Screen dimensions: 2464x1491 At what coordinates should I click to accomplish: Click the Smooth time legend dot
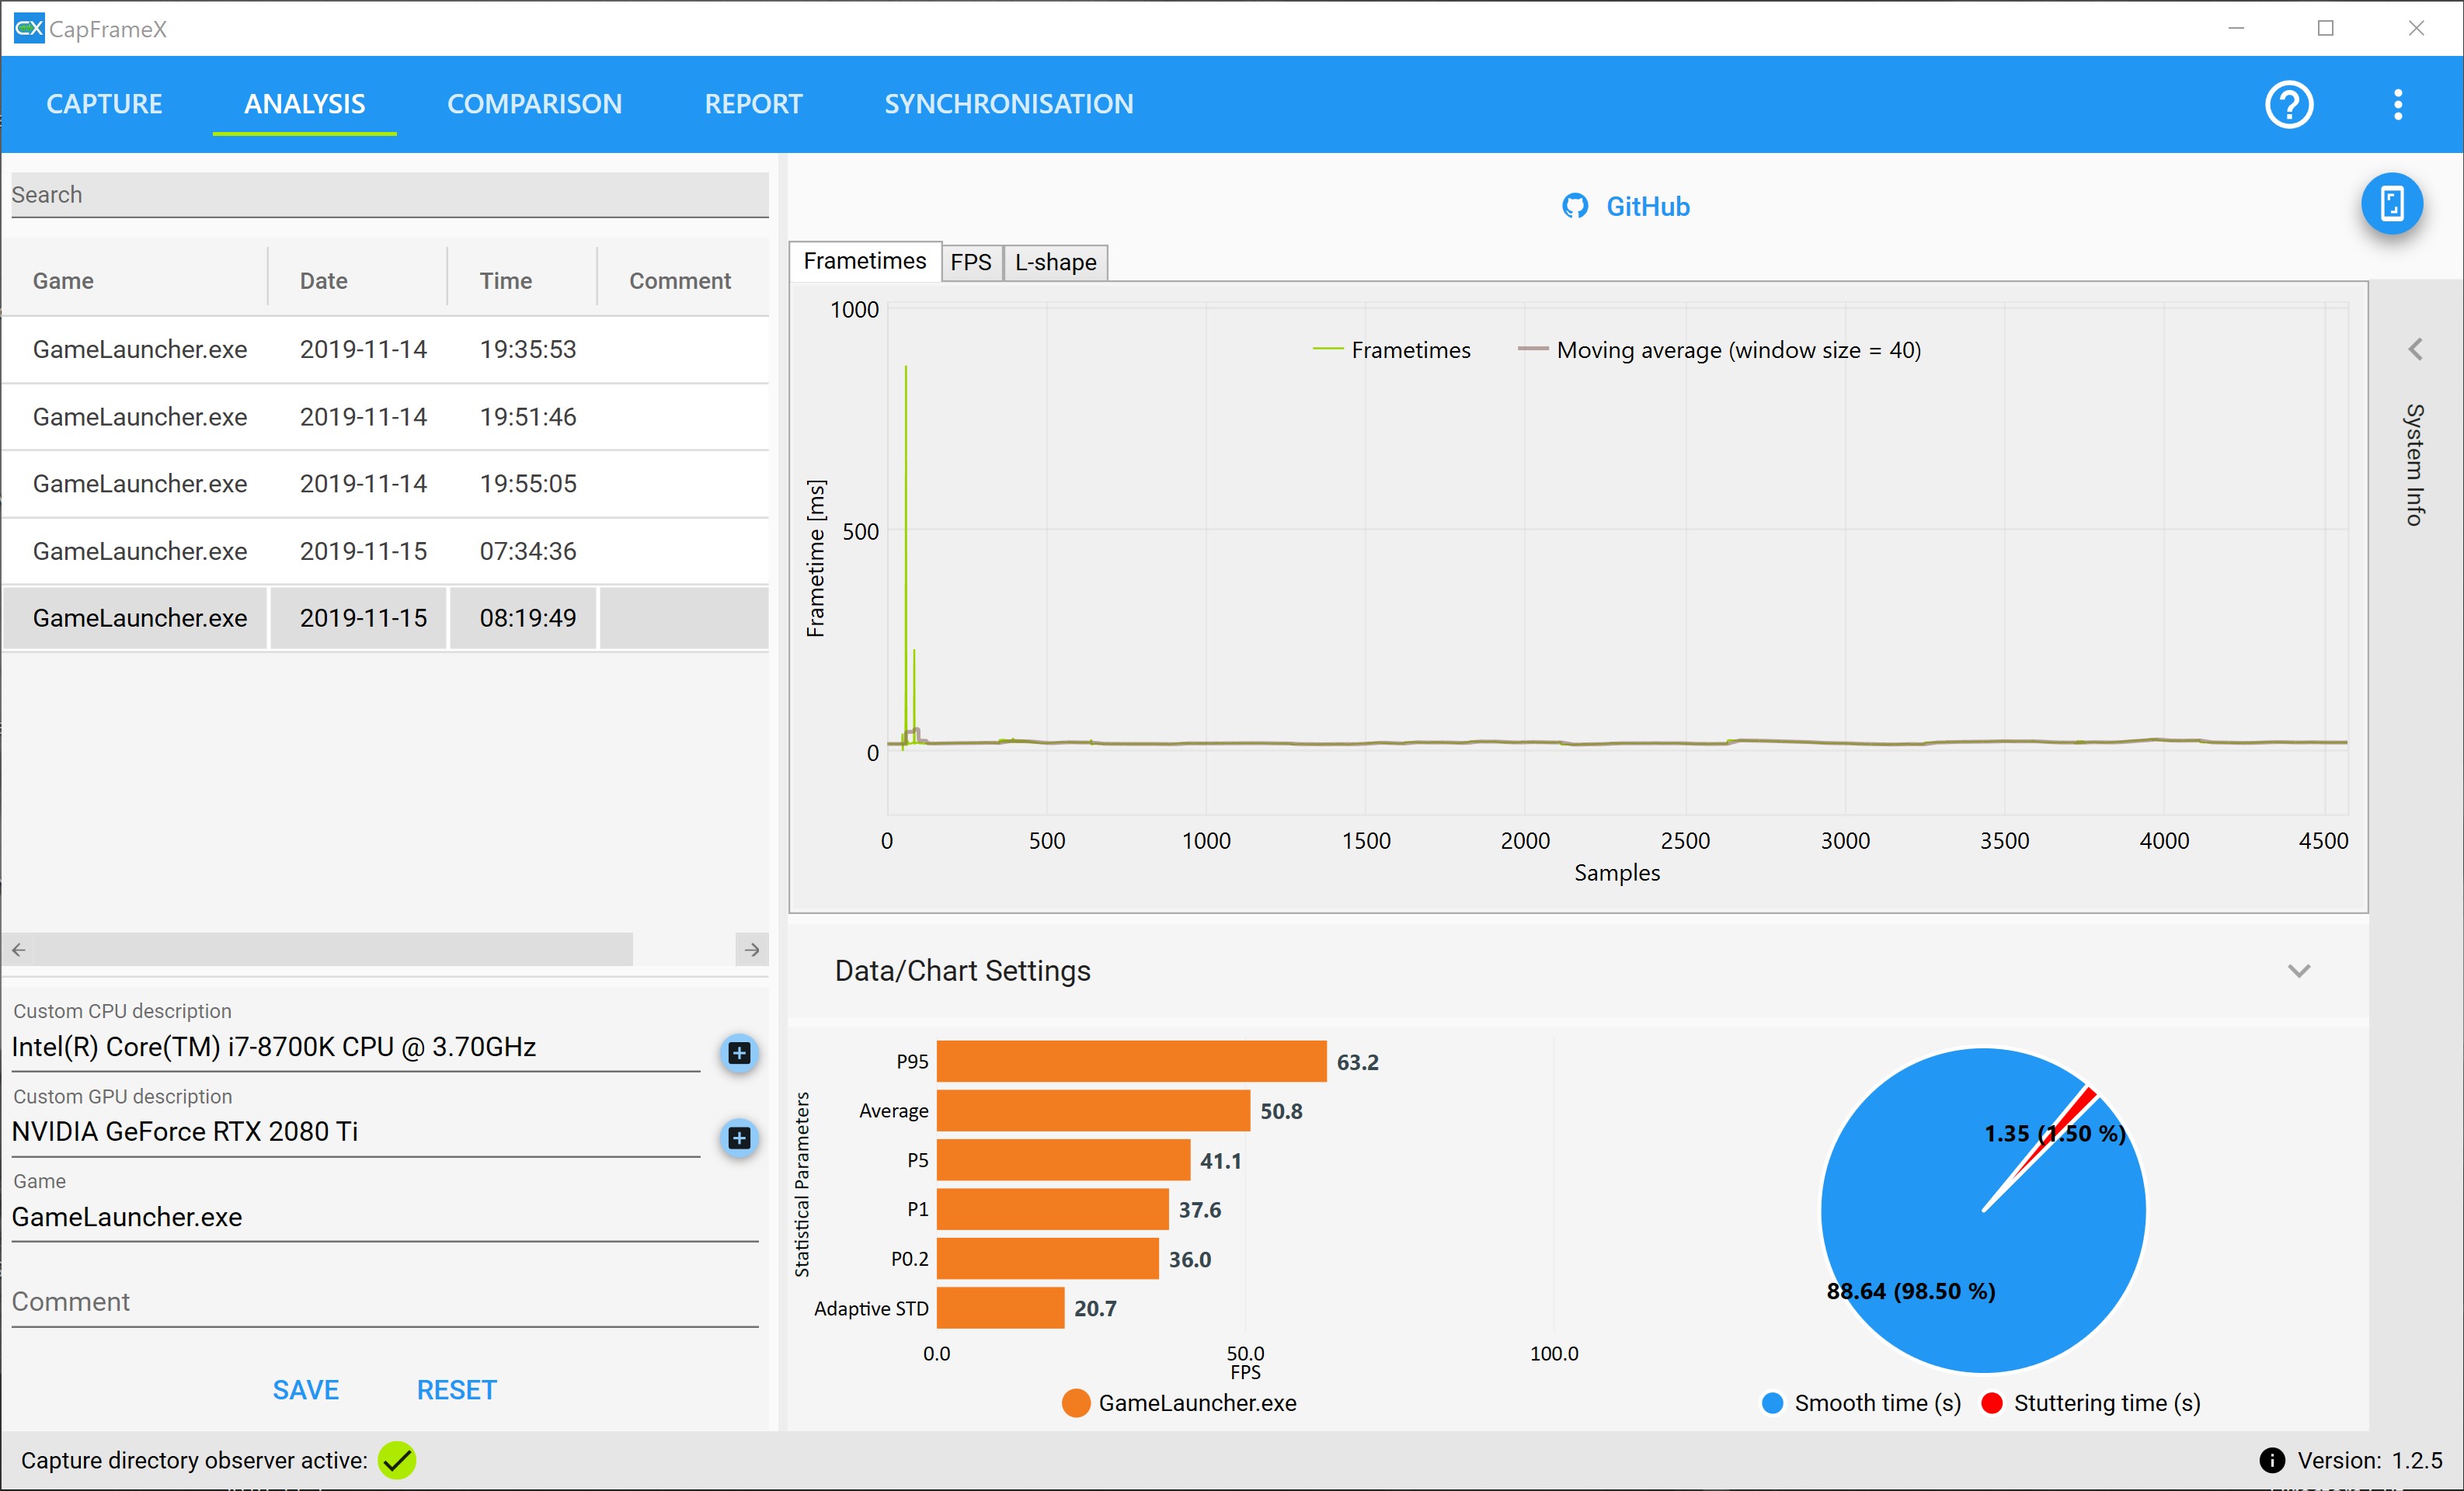[x=1771, y=1402]
